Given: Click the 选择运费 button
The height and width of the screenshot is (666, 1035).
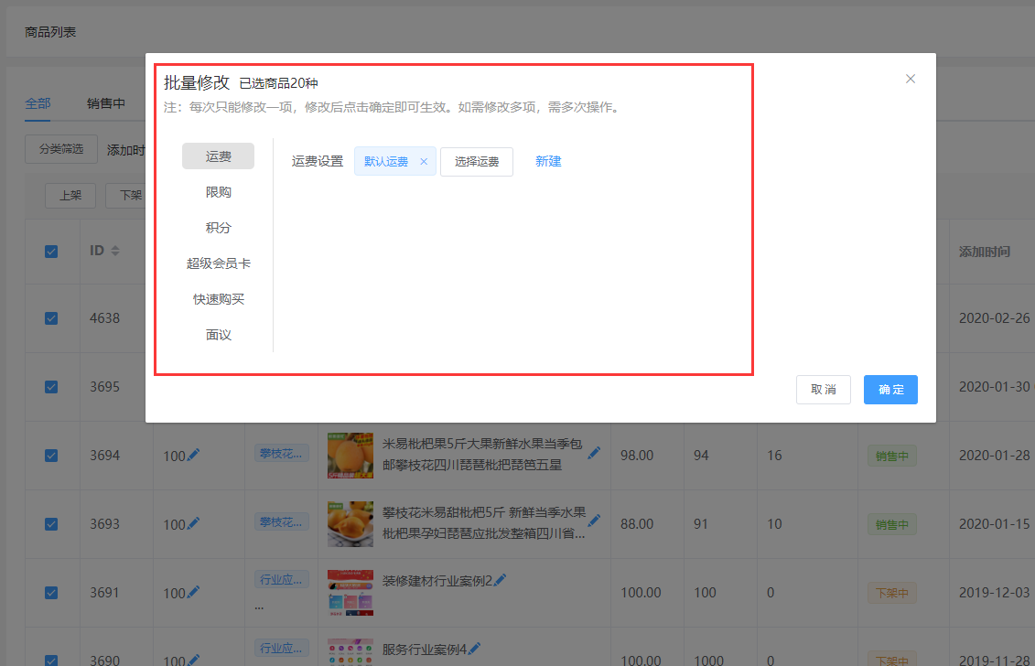Looking at the screenshot, I should (x=477, y=162).
